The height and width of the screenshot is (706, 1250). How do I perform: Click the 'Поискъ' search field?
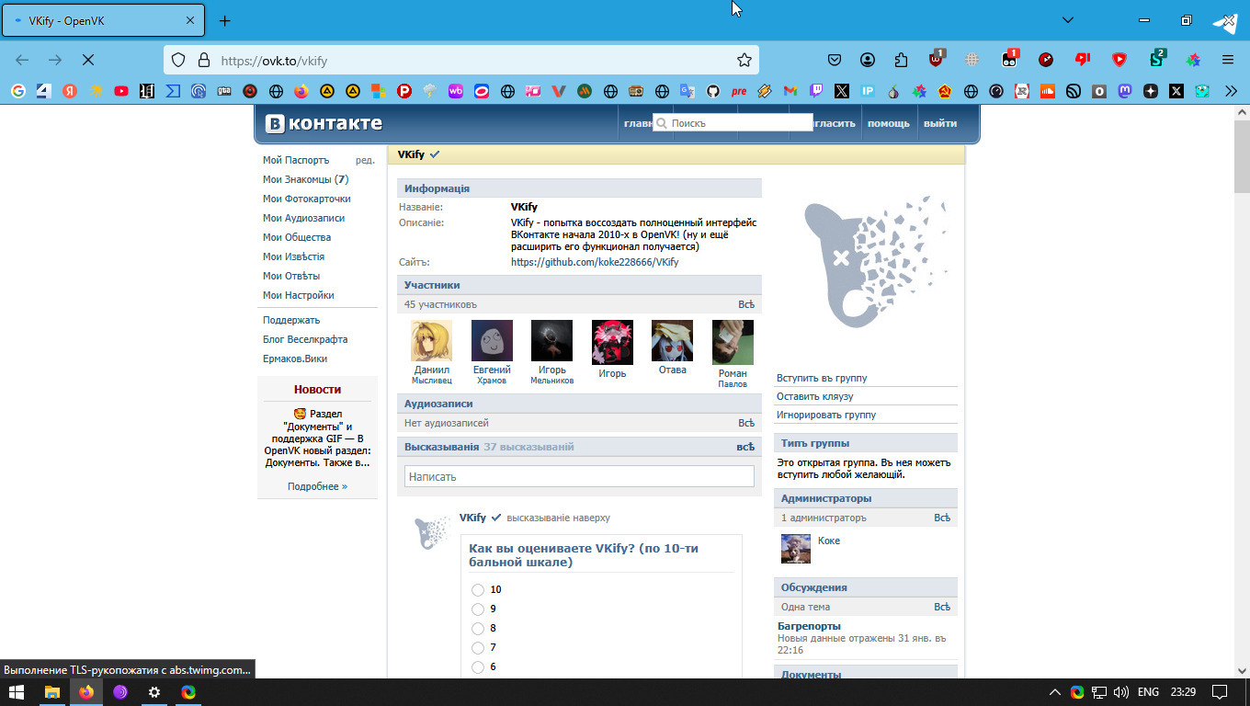point(733,122)
